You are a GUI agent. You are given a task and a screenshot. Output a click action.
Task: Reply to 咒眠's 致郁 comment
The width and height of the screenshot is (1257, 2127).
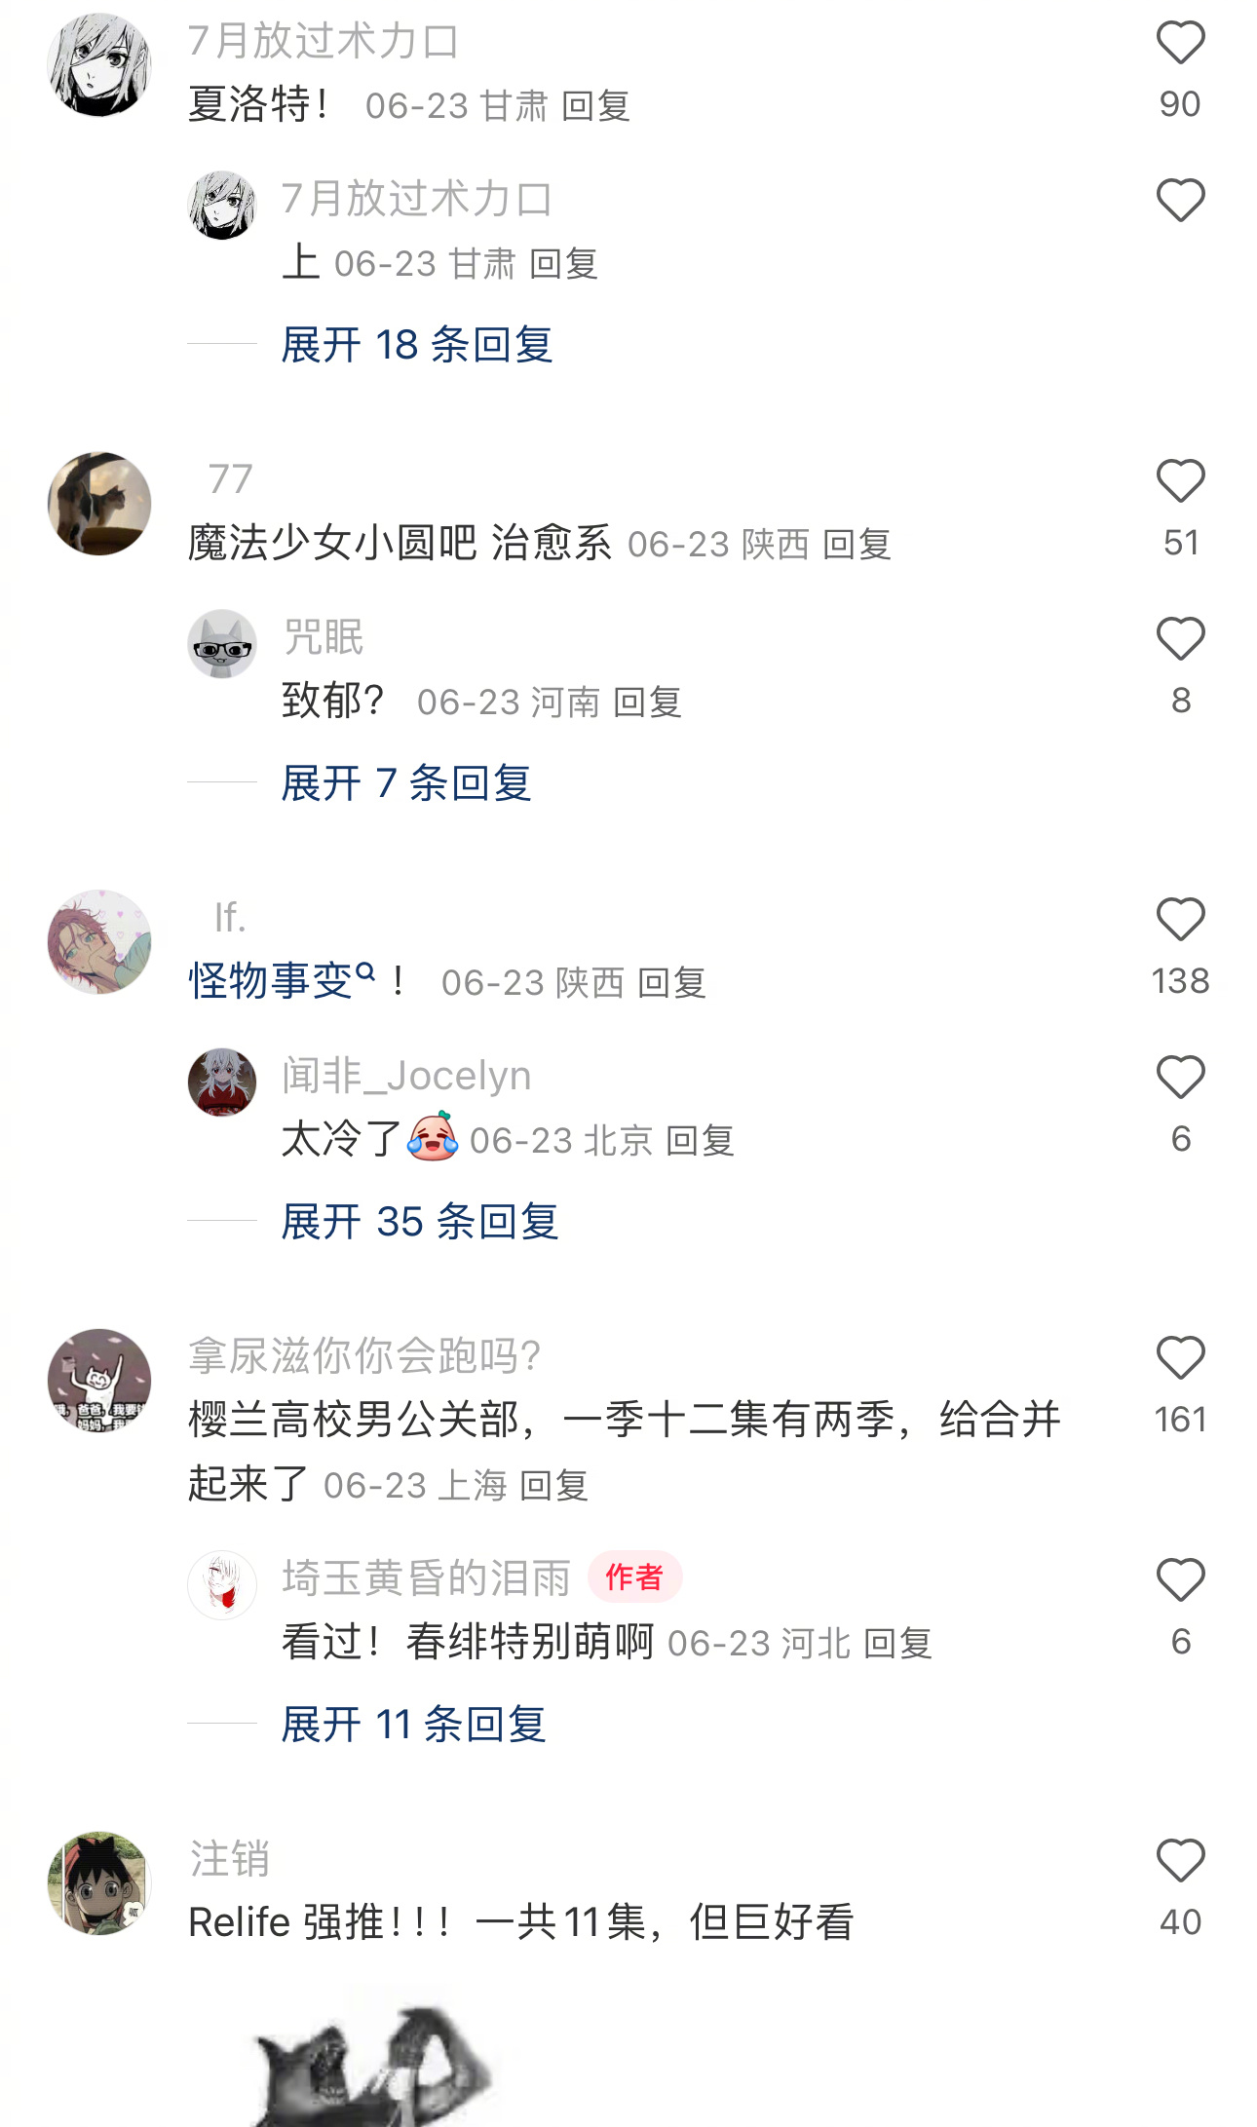point(648,703)
